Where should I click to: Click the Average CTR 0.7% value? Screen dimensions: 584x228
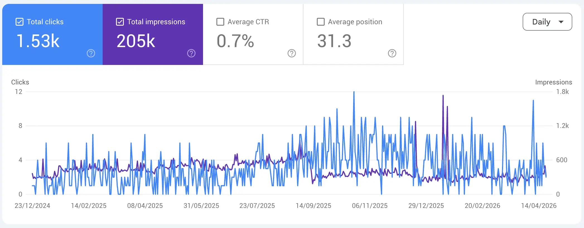point(235,41)
